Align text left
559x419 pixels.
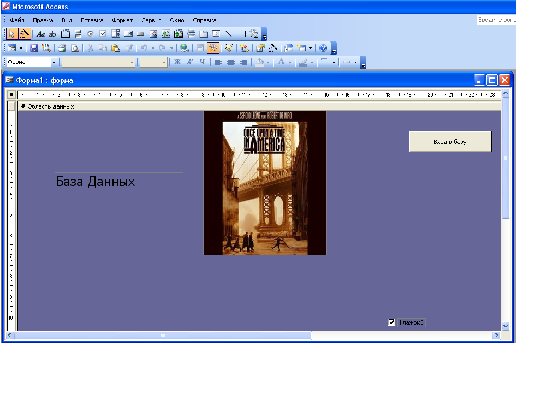[218, 62]
